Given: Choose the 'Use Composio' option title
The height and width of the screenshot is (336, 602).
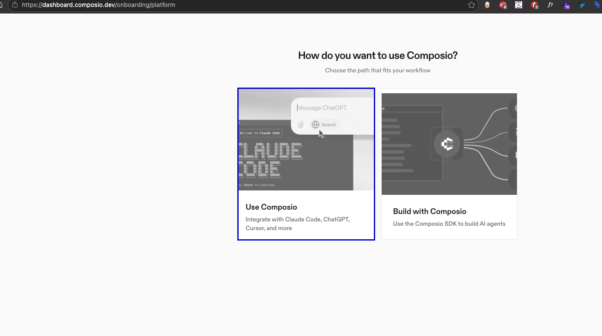Looking at the screenshot, I should (271, 207).
